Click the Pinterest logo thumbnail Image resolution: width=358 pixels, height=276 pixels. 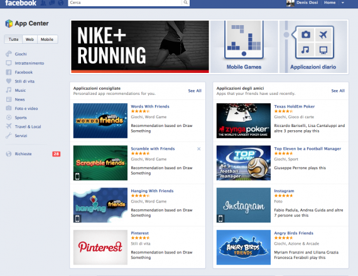pyautogui.click(x=100, y=248)
